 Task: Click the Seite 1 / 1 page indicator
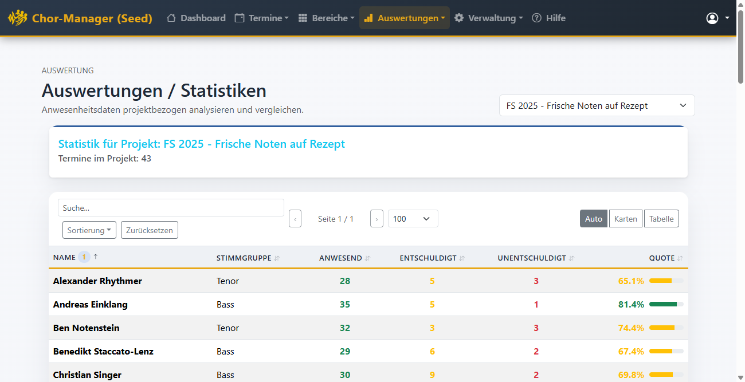(336, 219)
